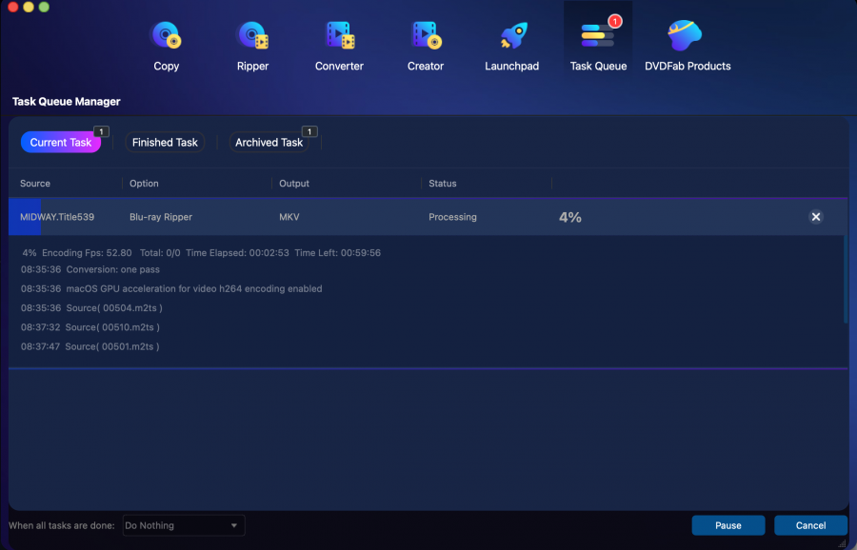The image size is (857, 550).
Task: Open the Creator module icon
Action: click(x=426, y=37)
